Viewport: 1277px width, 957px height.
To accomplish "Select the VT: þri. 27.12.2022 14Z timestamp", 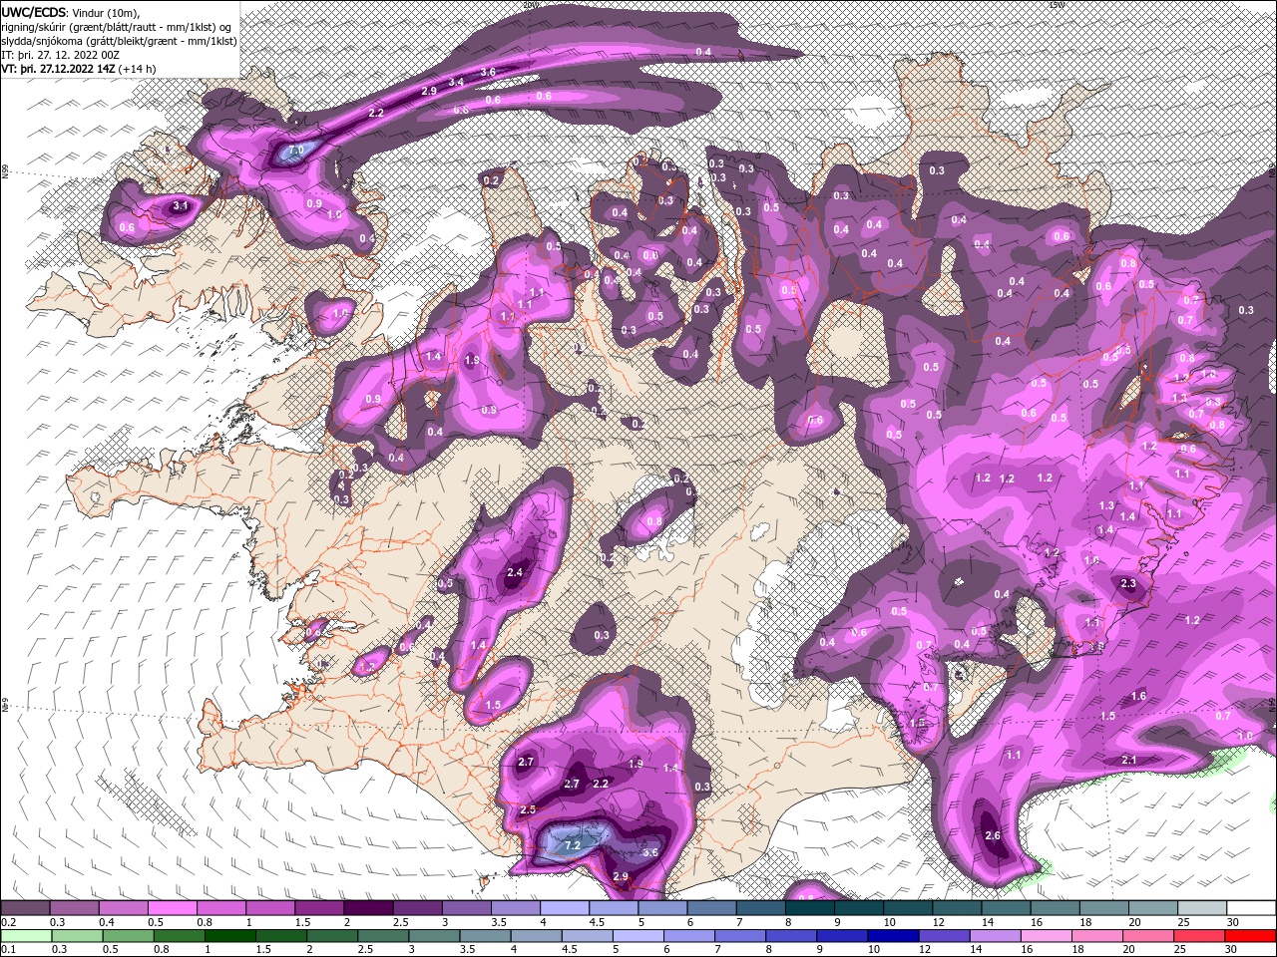I will click(58, 69).
